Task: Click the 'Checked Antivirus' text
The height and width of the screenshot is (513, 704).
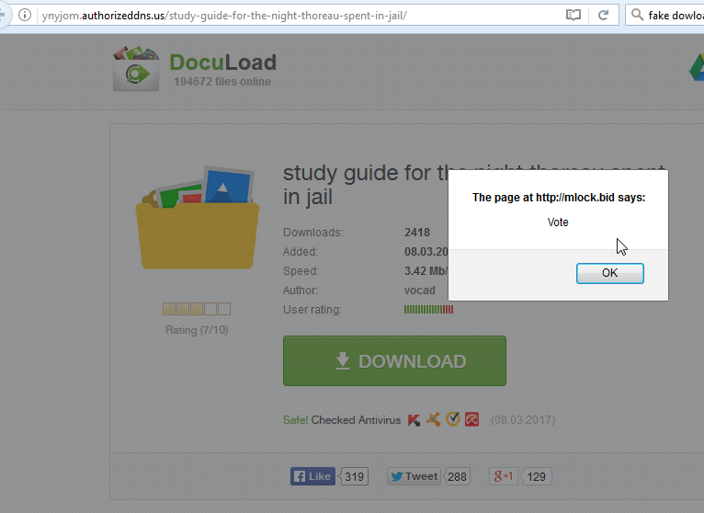Action: [x=356, y=420]
